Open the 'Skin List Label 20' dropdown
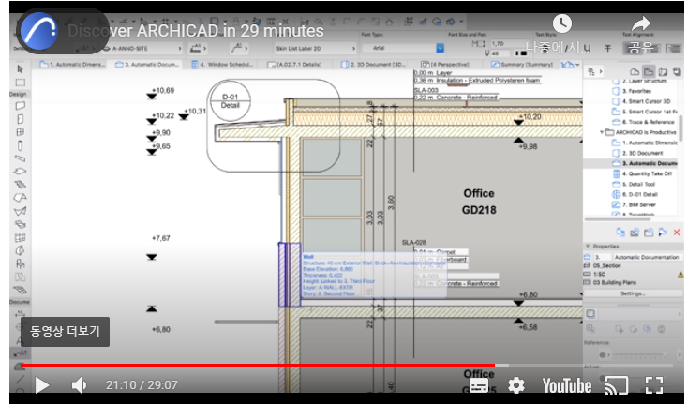Screen dimensions: 687x406 [x=316, y=48]
